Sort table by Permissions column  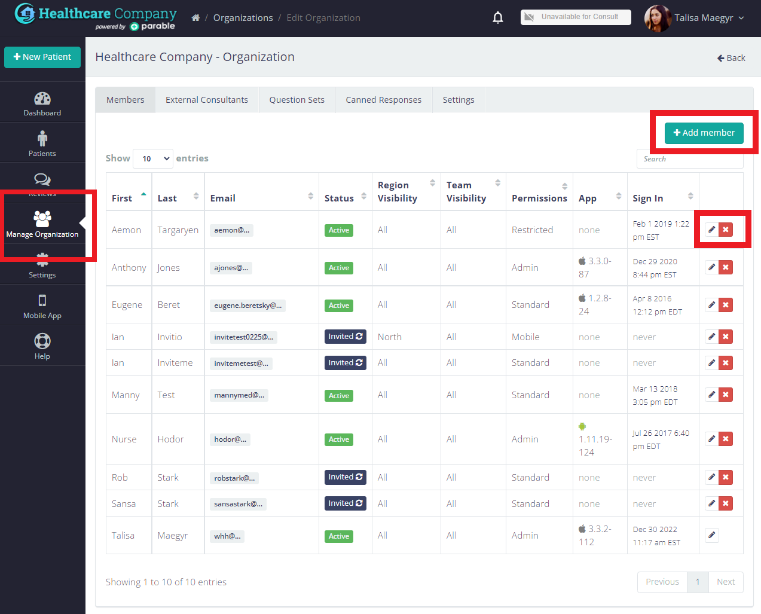[x=539, y=192]
